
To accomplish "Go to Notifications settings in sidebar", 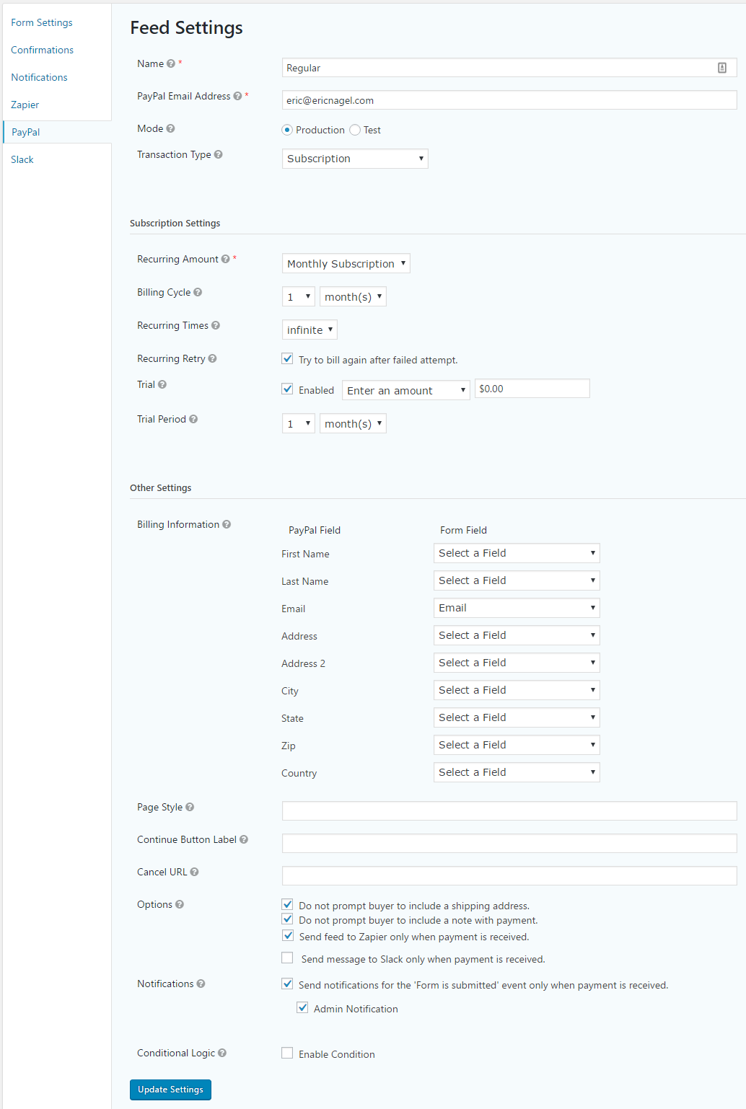I will (x=39, y=77).
